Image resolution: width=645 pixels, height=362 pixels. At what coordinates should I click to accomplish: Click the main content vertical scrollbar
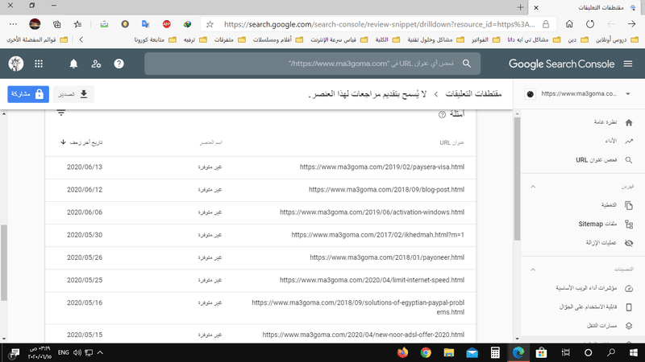click(4, 263)
